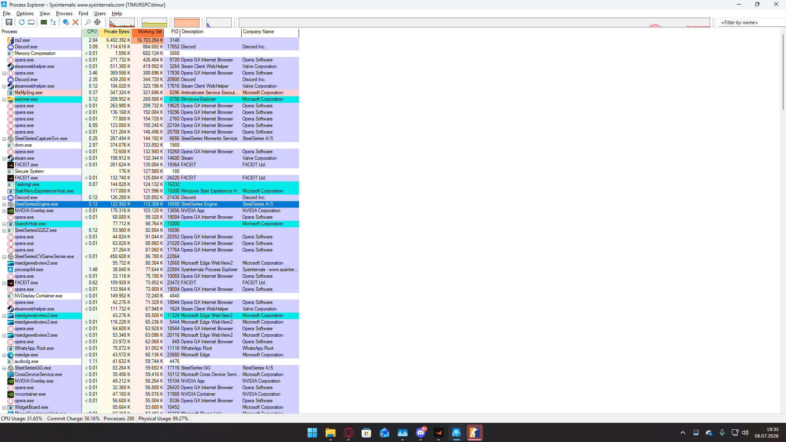Open the Options menu
The height and width of the screenshot is (442, 786).
click(25, 14)
